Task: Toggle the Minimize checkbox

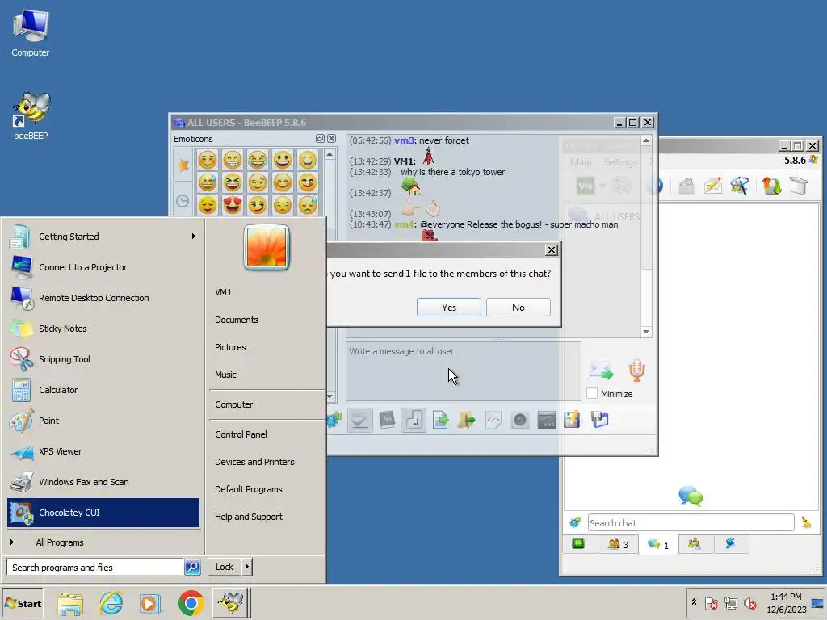Action: tap(592, 393)
